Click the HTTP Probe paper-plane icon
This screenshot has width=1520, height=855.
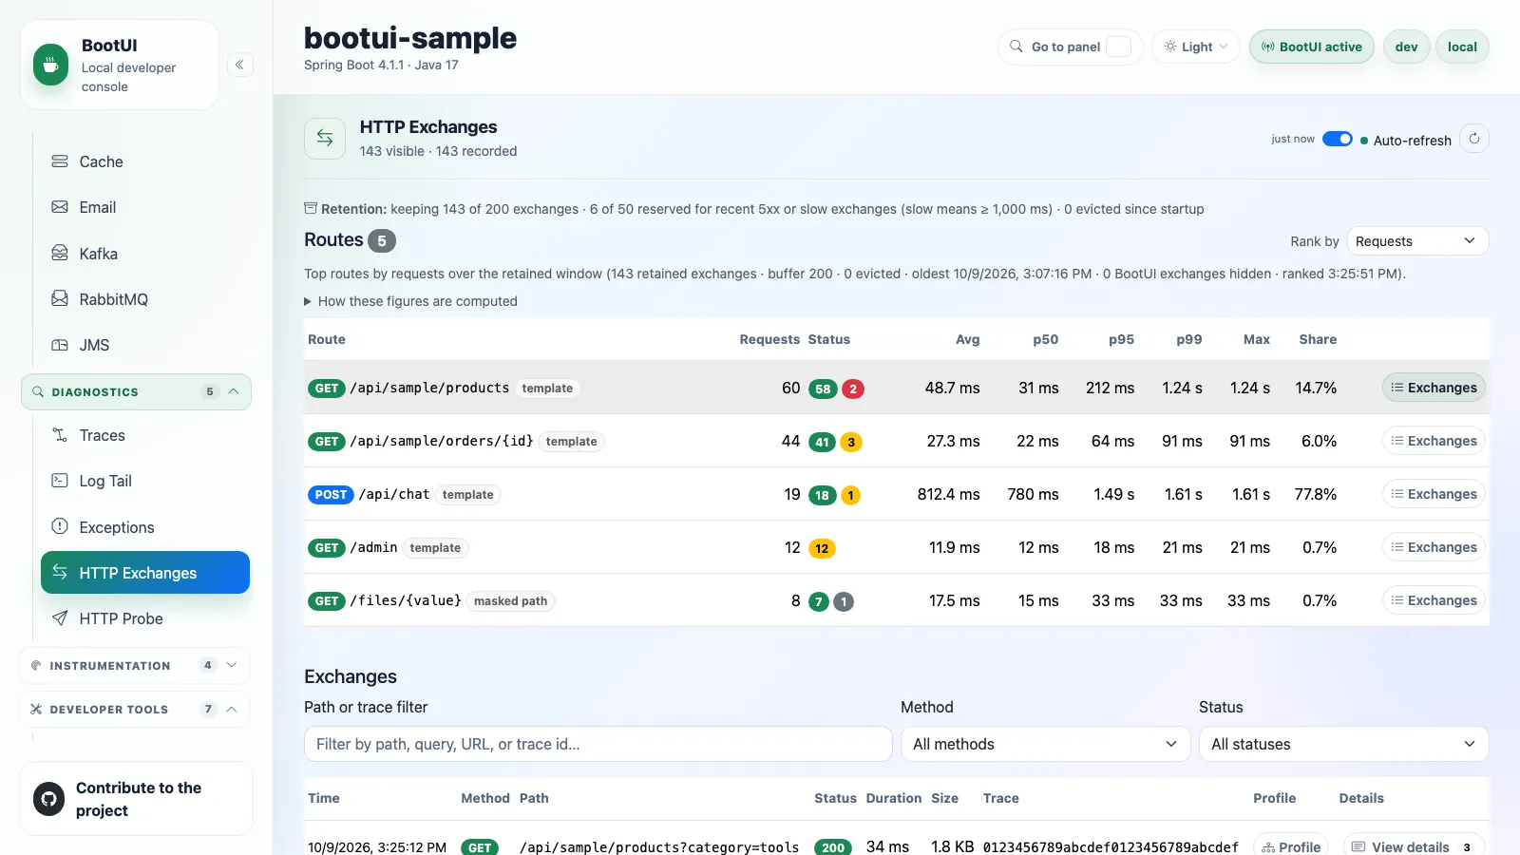60,618
